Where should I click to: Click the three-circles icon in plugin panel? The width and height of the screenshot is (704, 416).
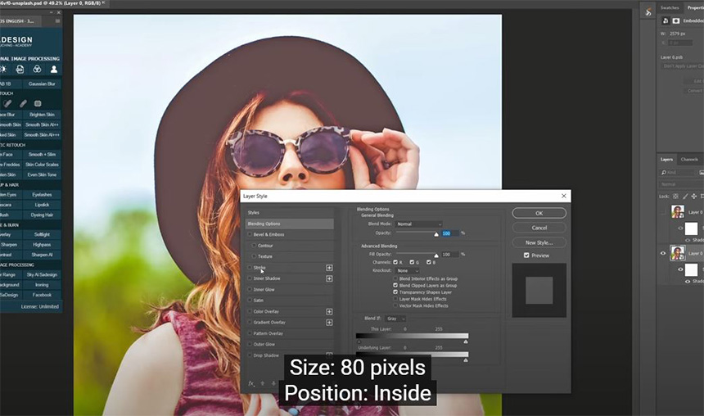37,70
